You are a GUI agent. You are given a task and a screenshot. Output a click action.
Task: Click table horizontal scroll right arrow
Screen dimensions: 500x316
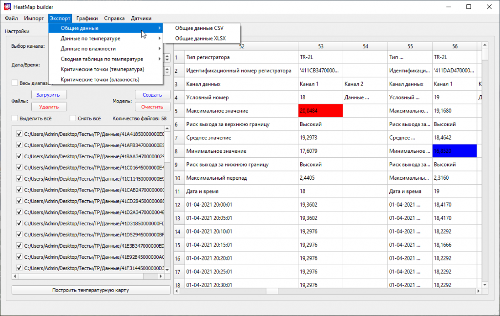(x=479, y=291)
